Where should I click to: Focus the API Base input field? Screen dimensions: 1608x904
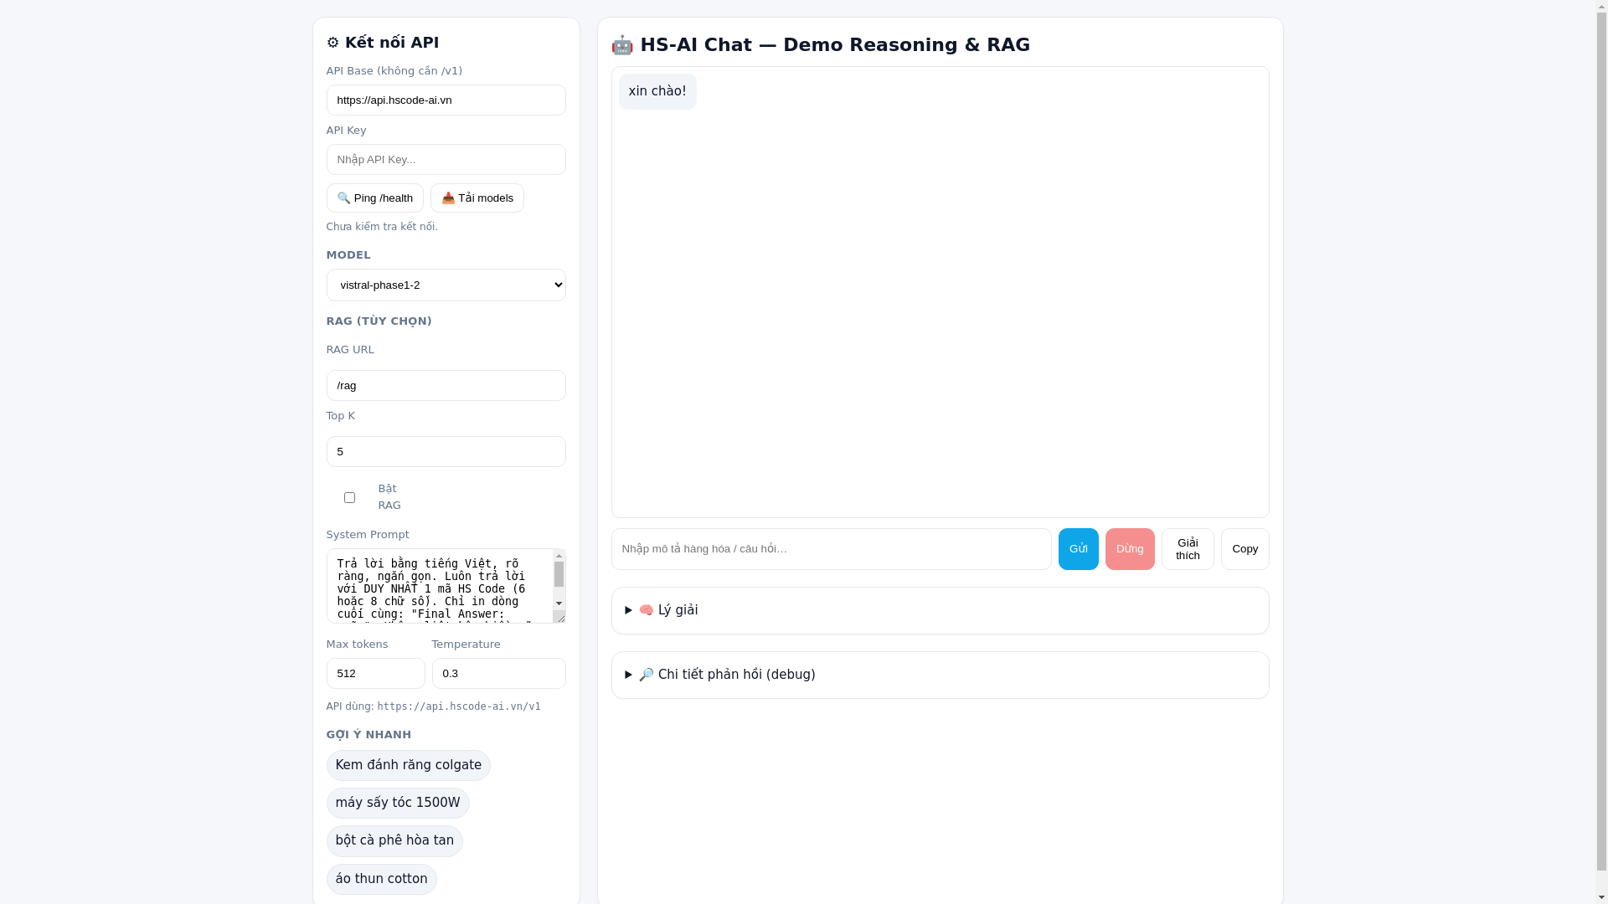coord(446,100)
